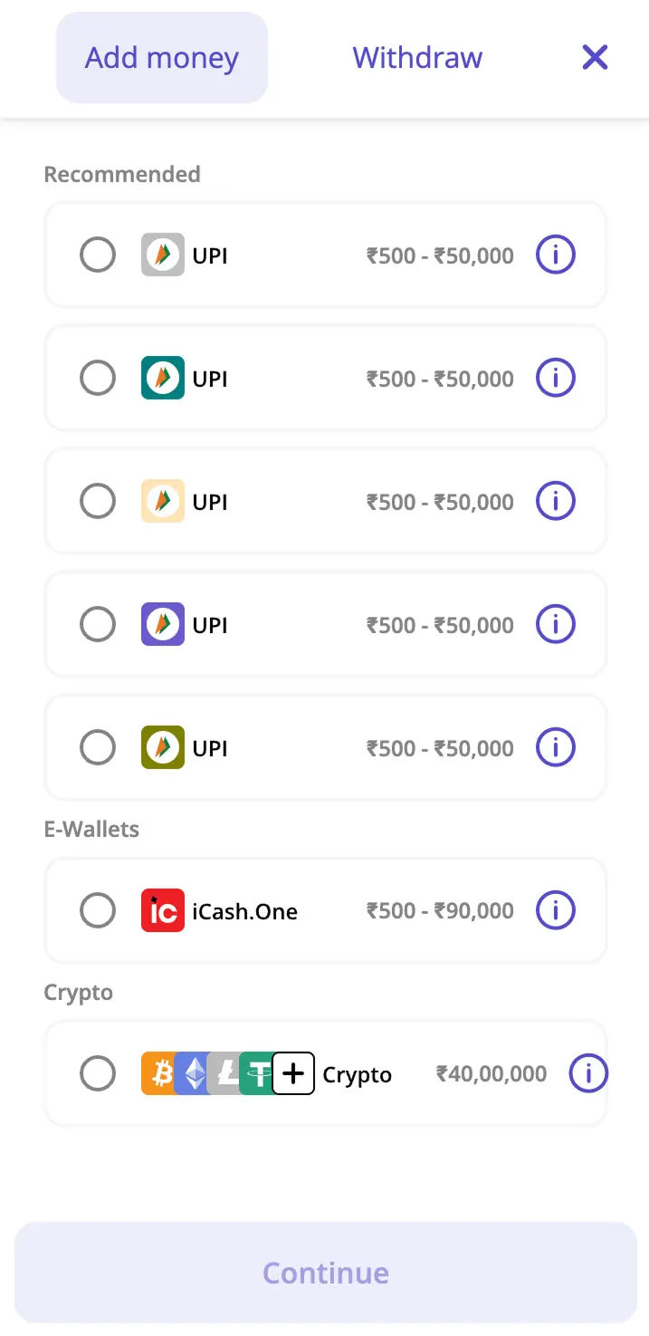This screenshot has width=649, height=1336.
Task: Open info details for iCash.One limits
Action: tap(555, 910)
